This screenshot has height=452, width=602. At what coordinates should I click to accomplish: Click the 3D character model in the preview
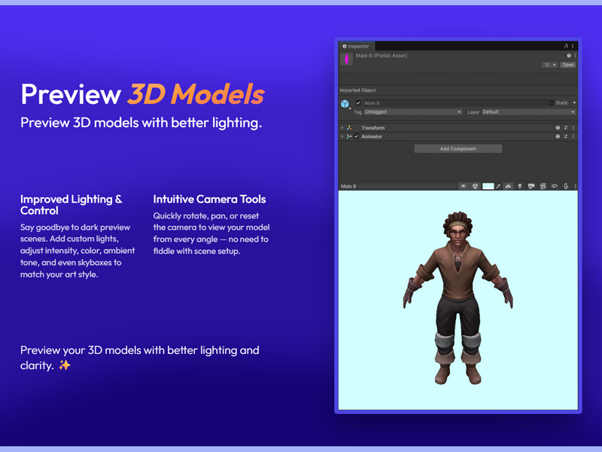coord(458,298)
